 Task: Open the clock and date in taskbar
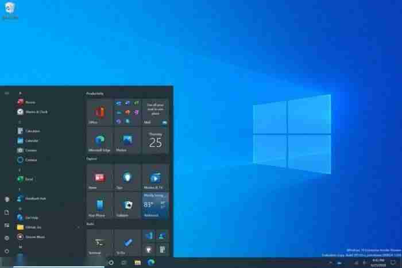click(x=378, y=263)
